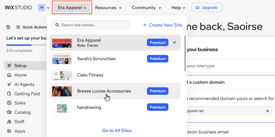Click the magnifier search icon
275x137 pixels.
pos(57,25)
